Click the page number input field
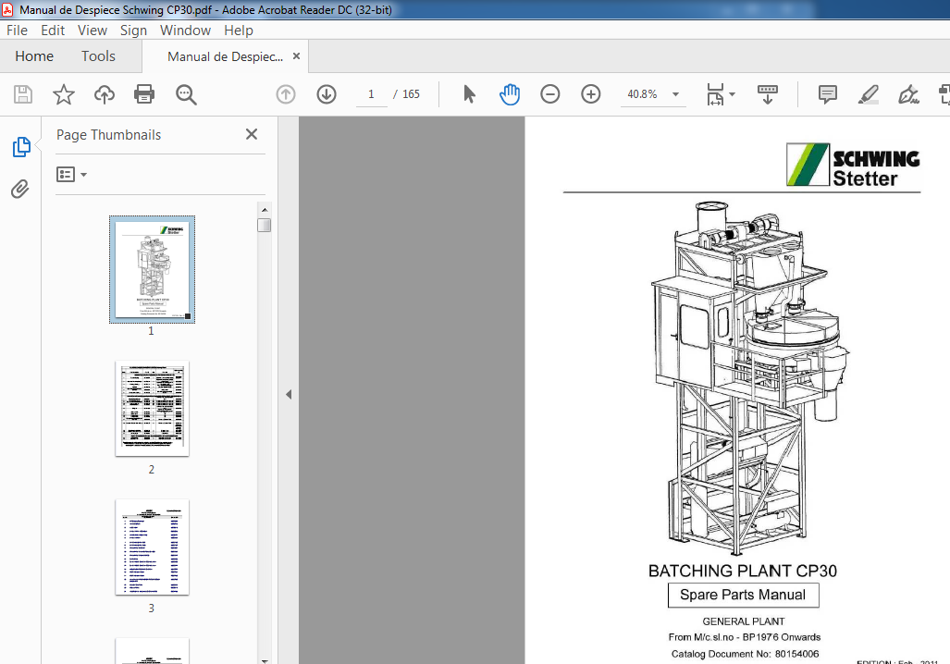950x664 pixels. 371,94
